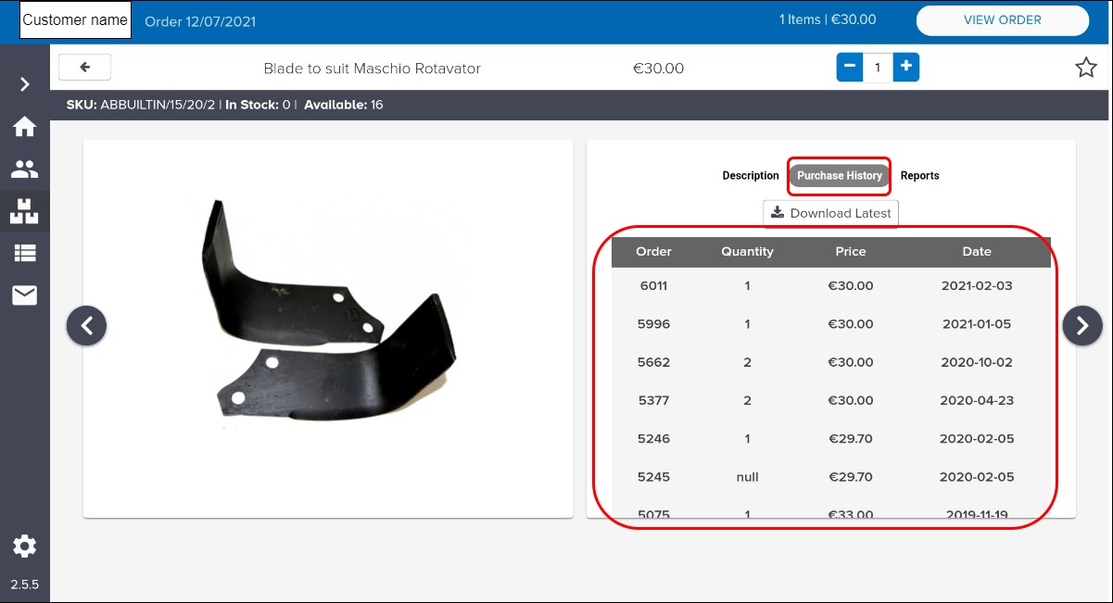Switch to the Reports tab

click(919, 176)
